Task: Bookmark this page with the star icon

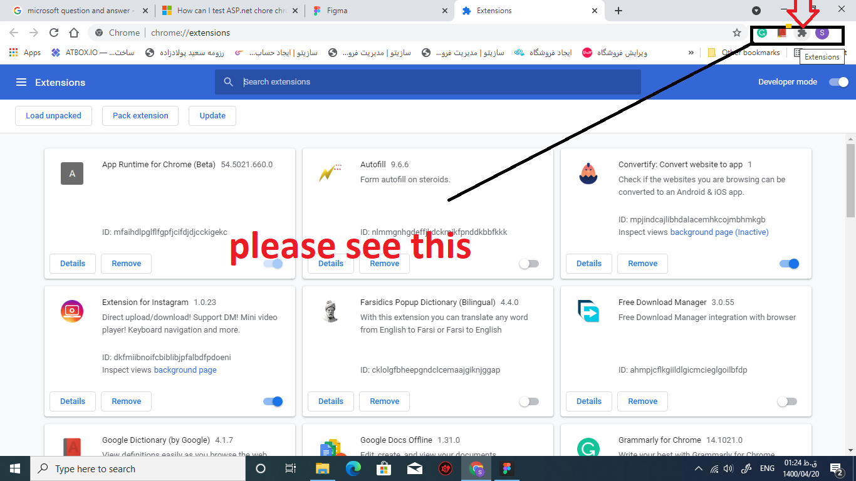Action: (737, 33)
